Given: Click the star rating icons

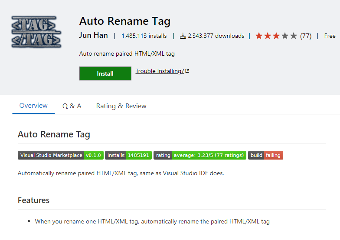Looking at the screenshot, I should (276, 36).
